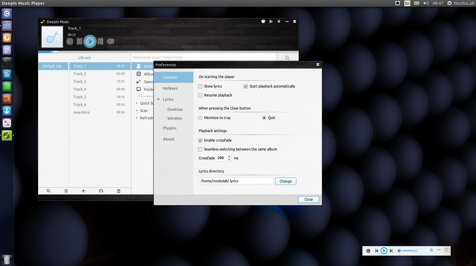
Task: Open the Library header tab
Action: [x=84, y=58]
